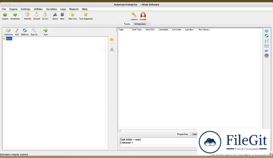Click 'Scheduler engine started' status text
Screen dimensions: 273x158
(14, 154)
